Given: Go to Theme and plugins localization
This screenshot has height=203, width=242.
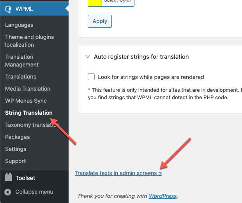Looking at the screenshot, I should click(x=30, y=41).
